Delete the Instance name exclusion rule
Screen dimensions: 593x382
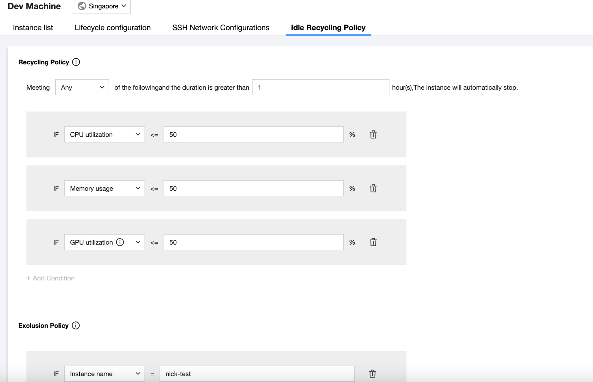pyautogui.click(x=372, y=374)
